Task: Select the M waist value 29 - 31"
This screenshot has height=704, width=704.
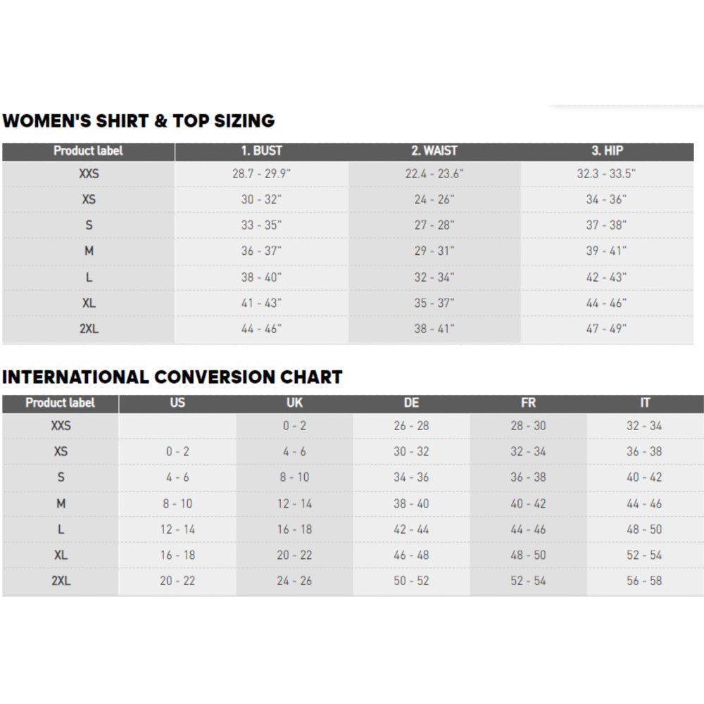Action: coord(434,251)
